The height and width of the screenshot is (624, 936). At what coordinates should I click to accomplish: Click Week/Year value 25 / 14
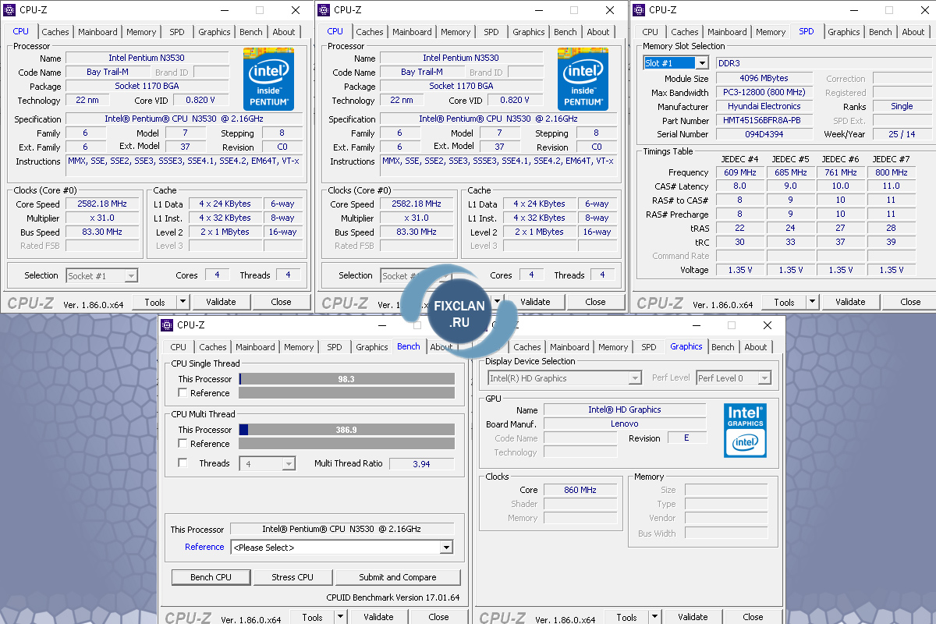[902, 134]
